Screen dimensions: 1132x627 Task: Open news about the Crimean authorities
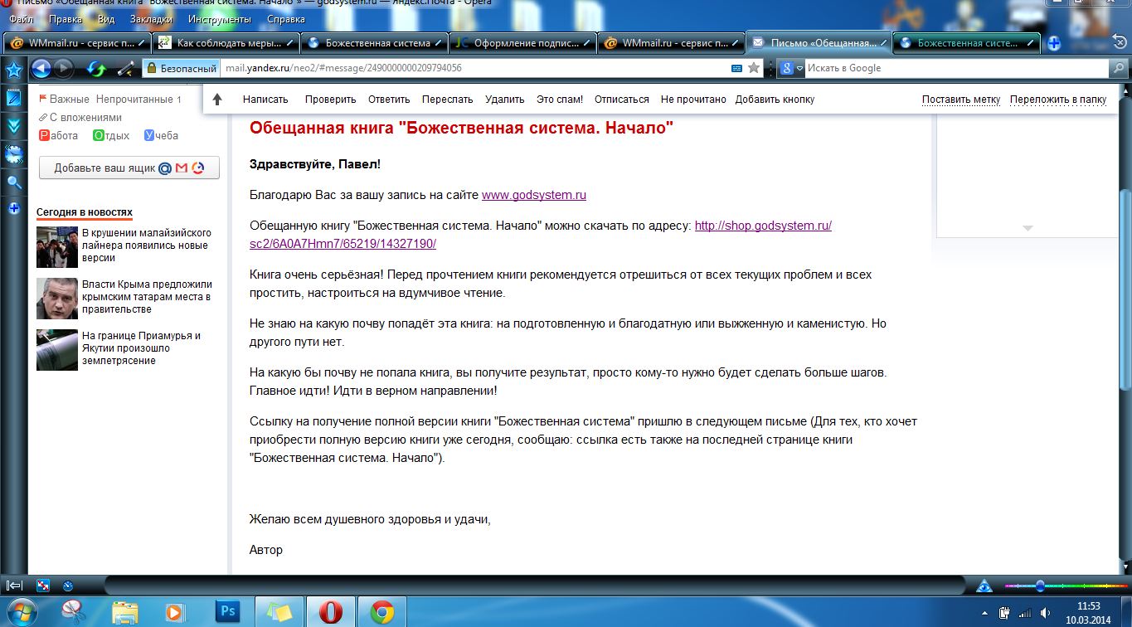(147, 296)
